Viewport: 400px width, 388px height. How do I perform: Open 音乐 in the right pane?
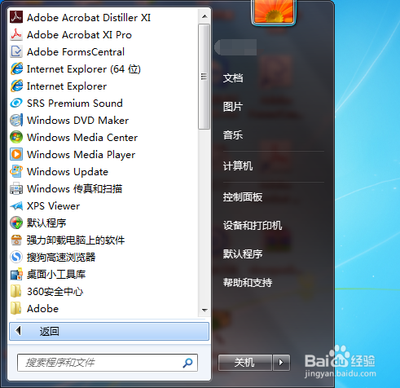click(x=233, y=135)
